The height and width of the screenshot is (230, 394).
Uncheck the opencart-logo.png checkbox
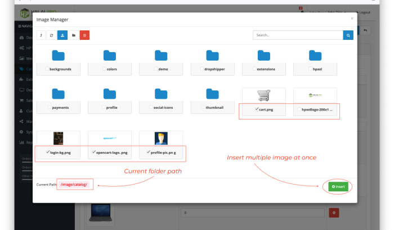[94, 152]
